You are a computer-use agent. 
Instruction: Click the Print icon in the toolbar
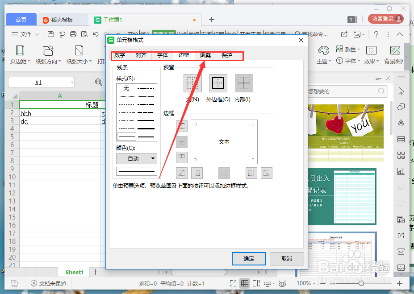tap(73, 34)
